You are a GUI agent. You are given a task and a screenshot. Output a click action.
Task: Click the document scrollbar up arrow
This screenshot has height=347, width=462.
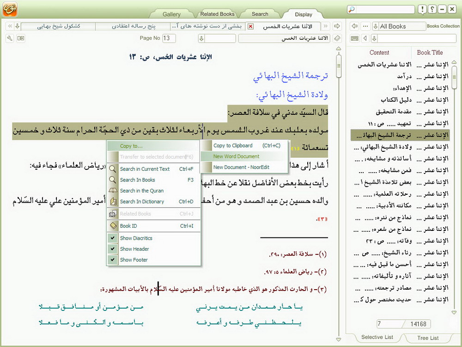click(x=339, y=49)
